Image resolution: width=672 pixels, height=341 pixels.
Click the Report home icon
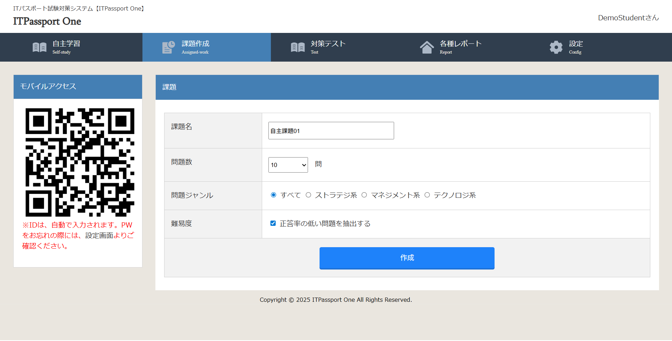[x=427, y=47]
